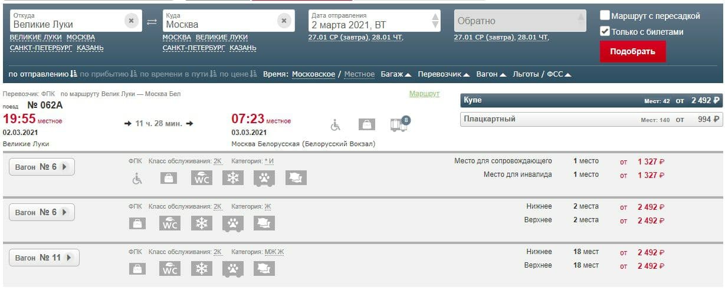Expand Вагон № 11 details
The width and height of the screenshot is (725, 290).
(44, 258)
